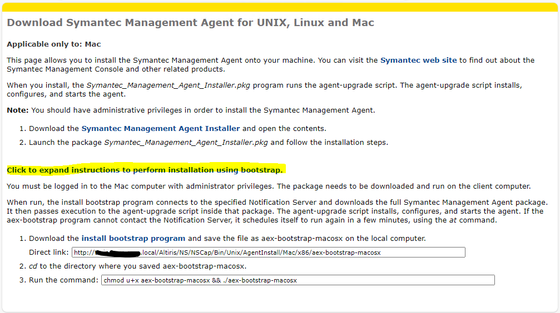Click the install bootstrap program link
560x313 pixels.
point(133,238)
